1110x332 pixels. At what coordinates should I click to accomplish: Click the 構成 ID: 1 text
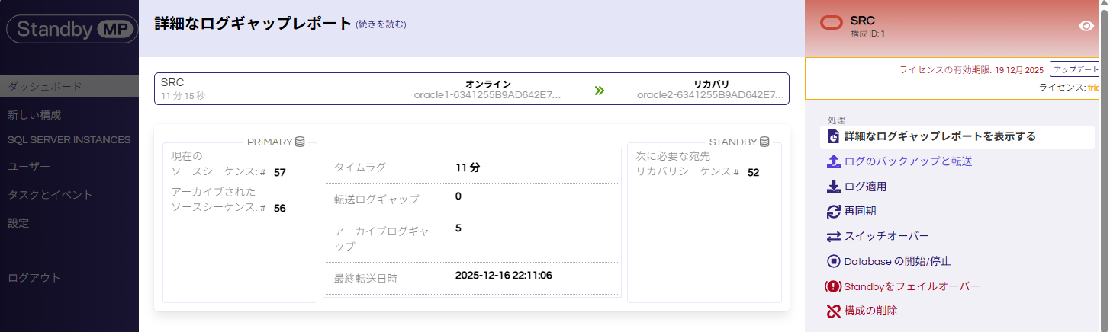pos(867,34)
